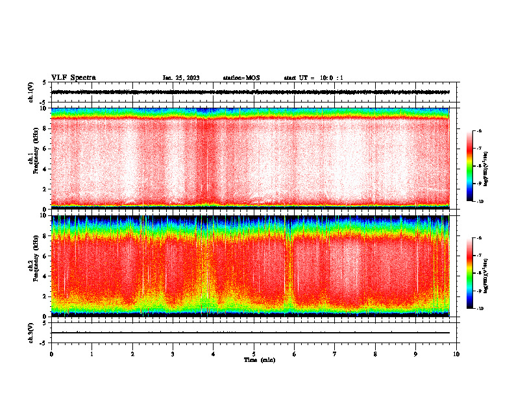Click the "4" frequency tick of ch.2 spectrogram
Viewport: 514px width, 397px height.
coord(45,276)
